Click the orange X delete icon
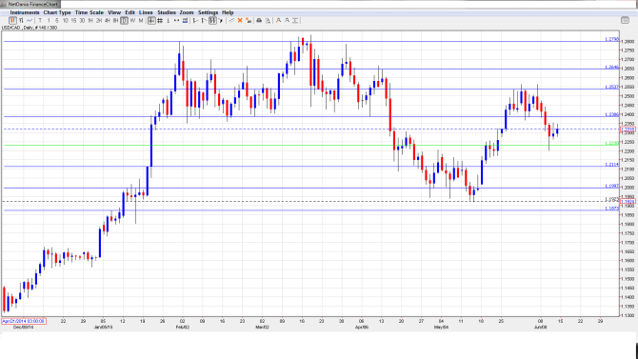Viewport: 638px width, 359px height. (x=240, y=20)
